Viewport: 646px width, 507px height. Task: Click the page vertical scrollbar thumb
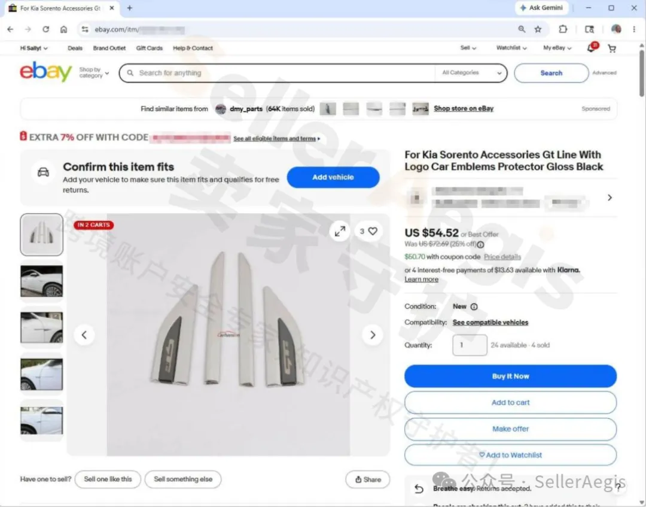[642, 73]
